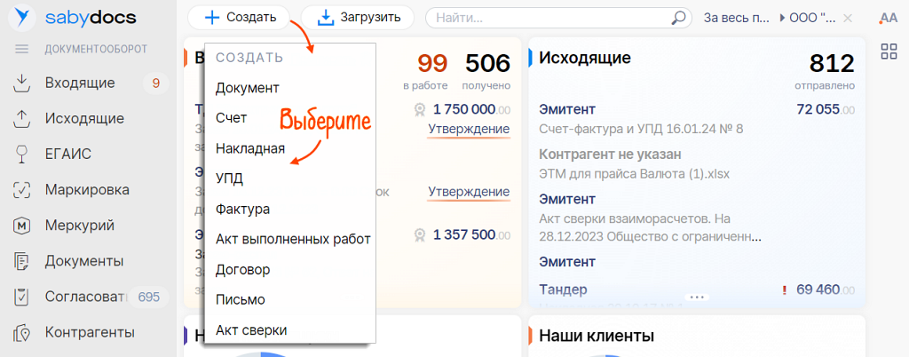Open ЕГАИС section via wine glass icon
Viewport: 909px width, 357px height.
21,154
